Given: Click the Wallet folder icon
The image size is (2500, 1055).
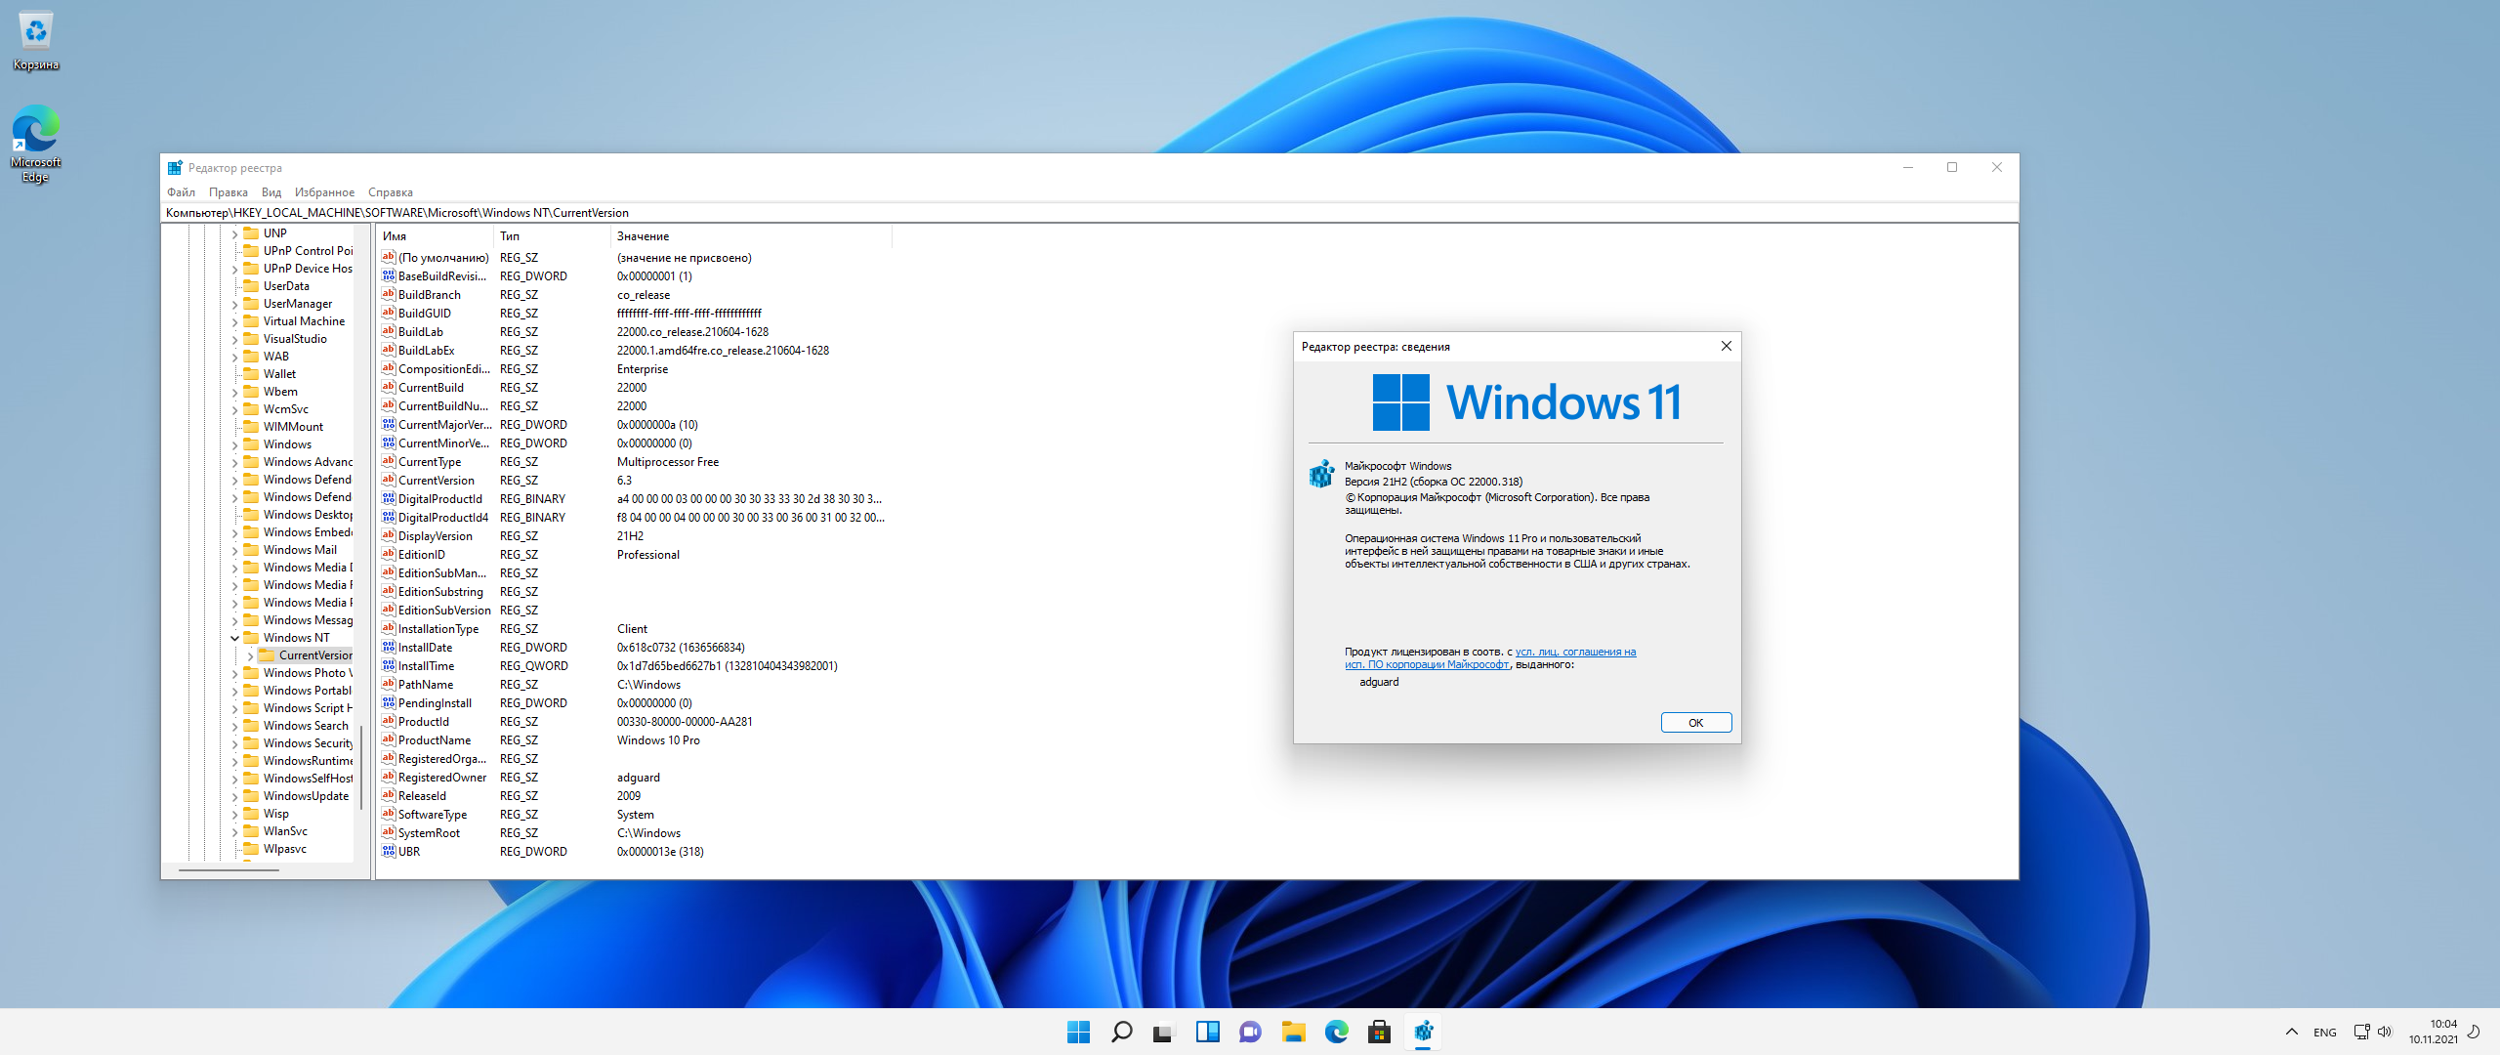Looking at the screenshot, I should pyautogui.click(x=251, y=374).
